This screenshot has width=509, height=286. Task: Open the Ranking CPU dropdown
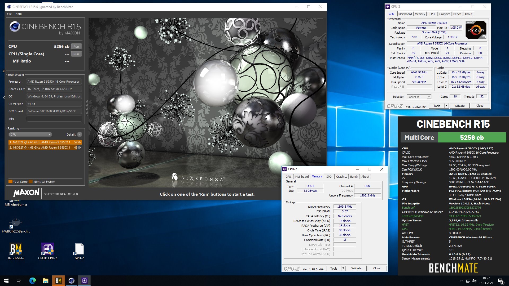(30, 135)
